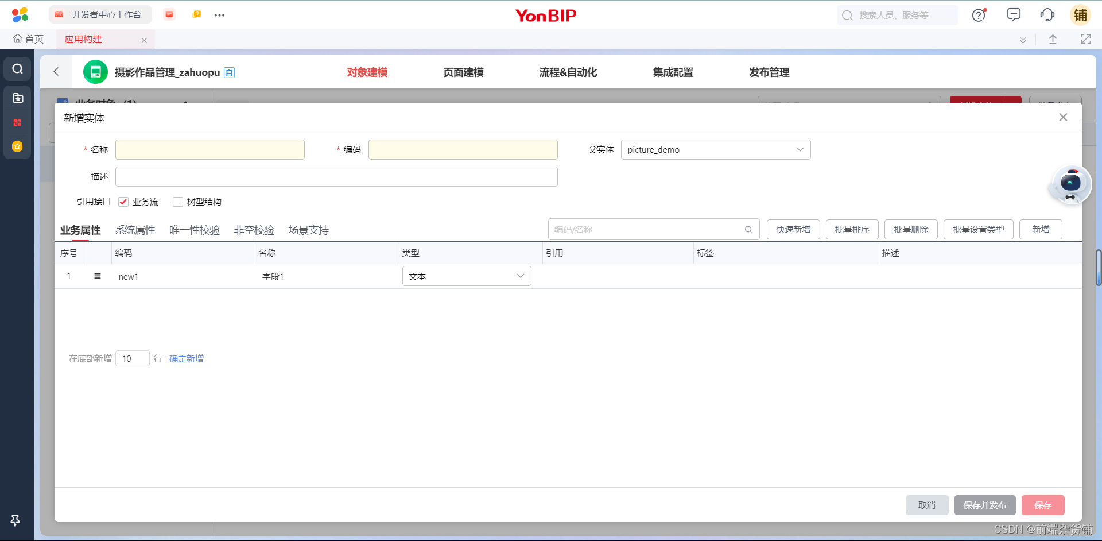Click the robot assistant icon
This screenshot has width=1102, height=541.
(1070, 185)
